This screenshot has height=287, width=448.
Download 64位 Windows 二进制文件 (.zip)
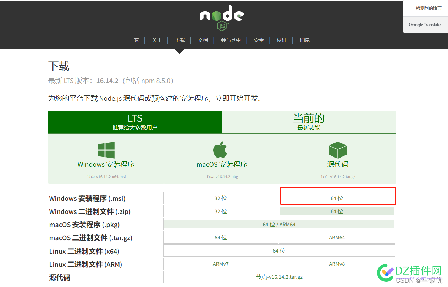(x=337, y=211)
